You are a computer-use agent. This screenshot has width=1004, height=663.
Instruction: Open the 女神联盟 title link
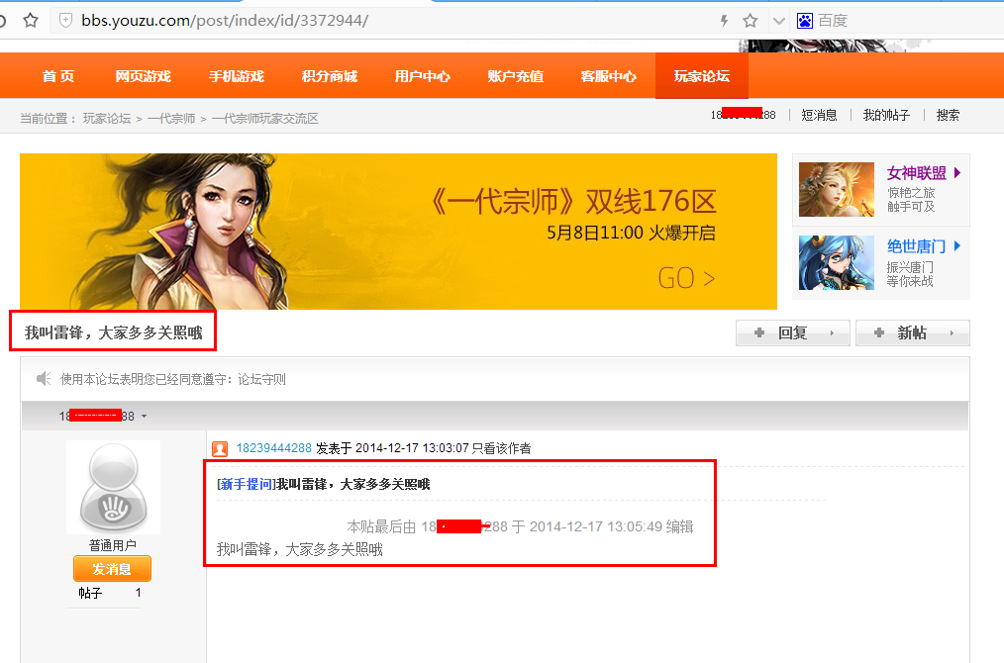[x=916, y=173]
